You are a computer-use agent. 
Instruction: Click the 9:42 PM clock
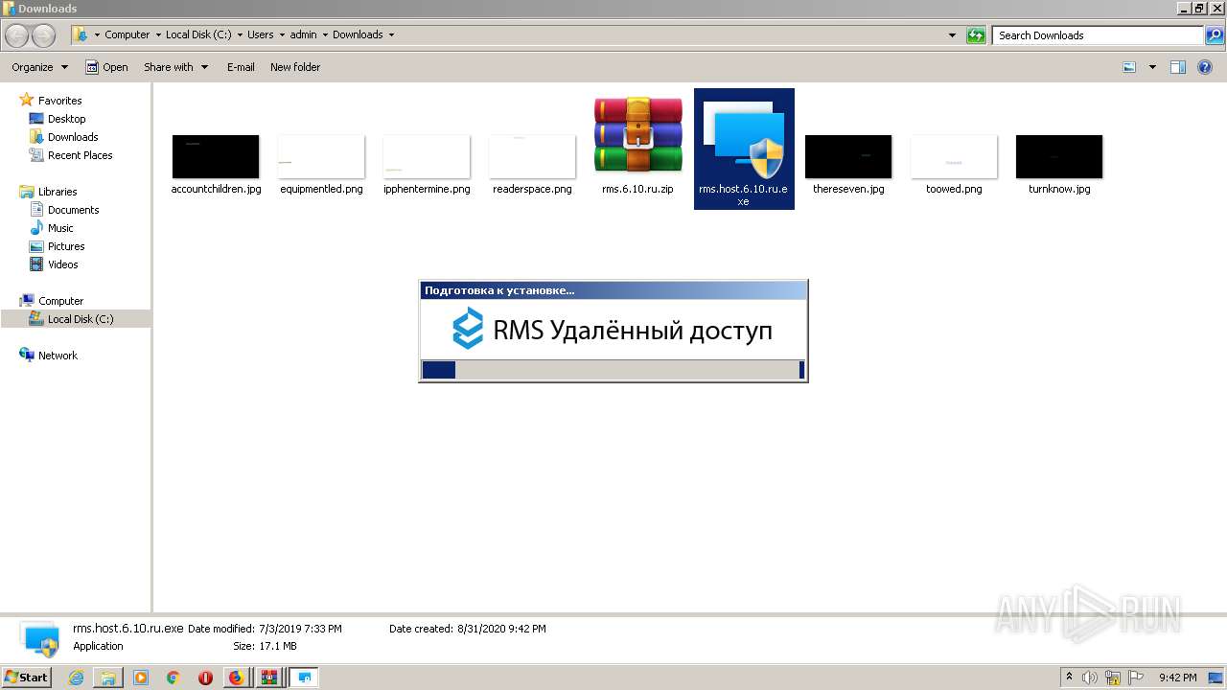click(1177, 678)
